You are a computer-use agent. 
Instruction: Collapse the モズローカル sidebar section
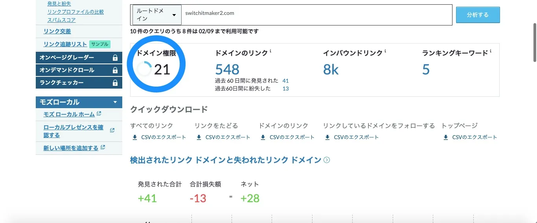(115, 102)
